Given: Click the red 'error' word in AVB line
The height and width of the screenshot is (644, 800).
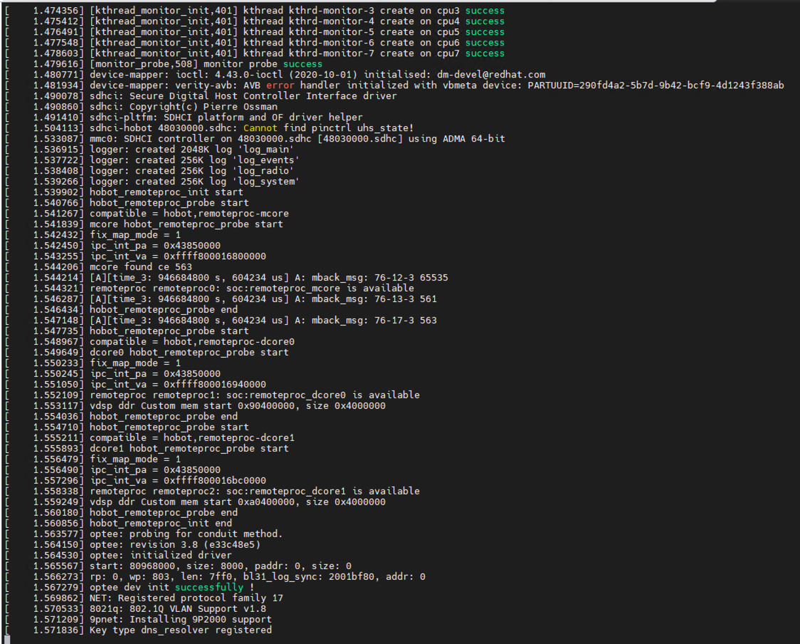Looking at the screenshot, I should [280, 85].
